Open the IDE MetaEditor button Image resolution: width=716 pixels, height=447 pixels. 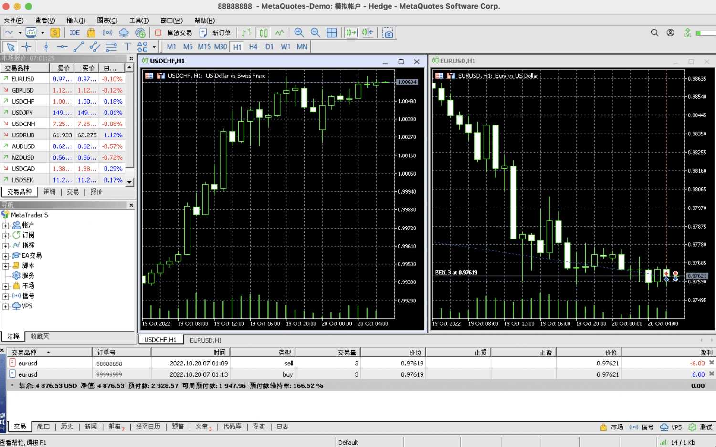[74, 33]
